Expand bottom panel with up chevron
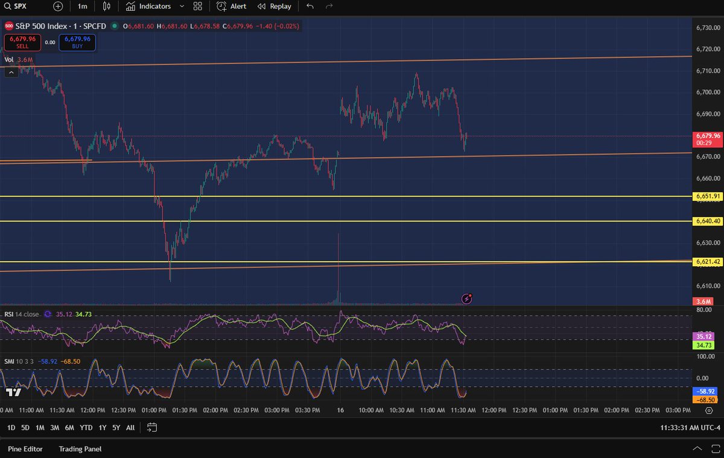 click(697, 449)
